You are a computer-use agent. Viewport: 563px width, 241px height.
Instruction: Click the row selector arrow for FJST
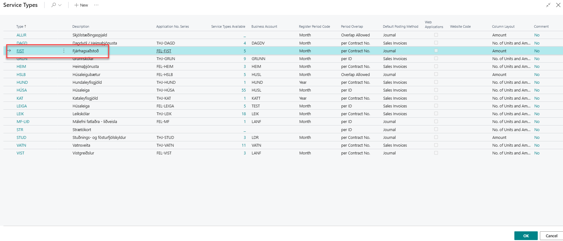pos(9,51)
